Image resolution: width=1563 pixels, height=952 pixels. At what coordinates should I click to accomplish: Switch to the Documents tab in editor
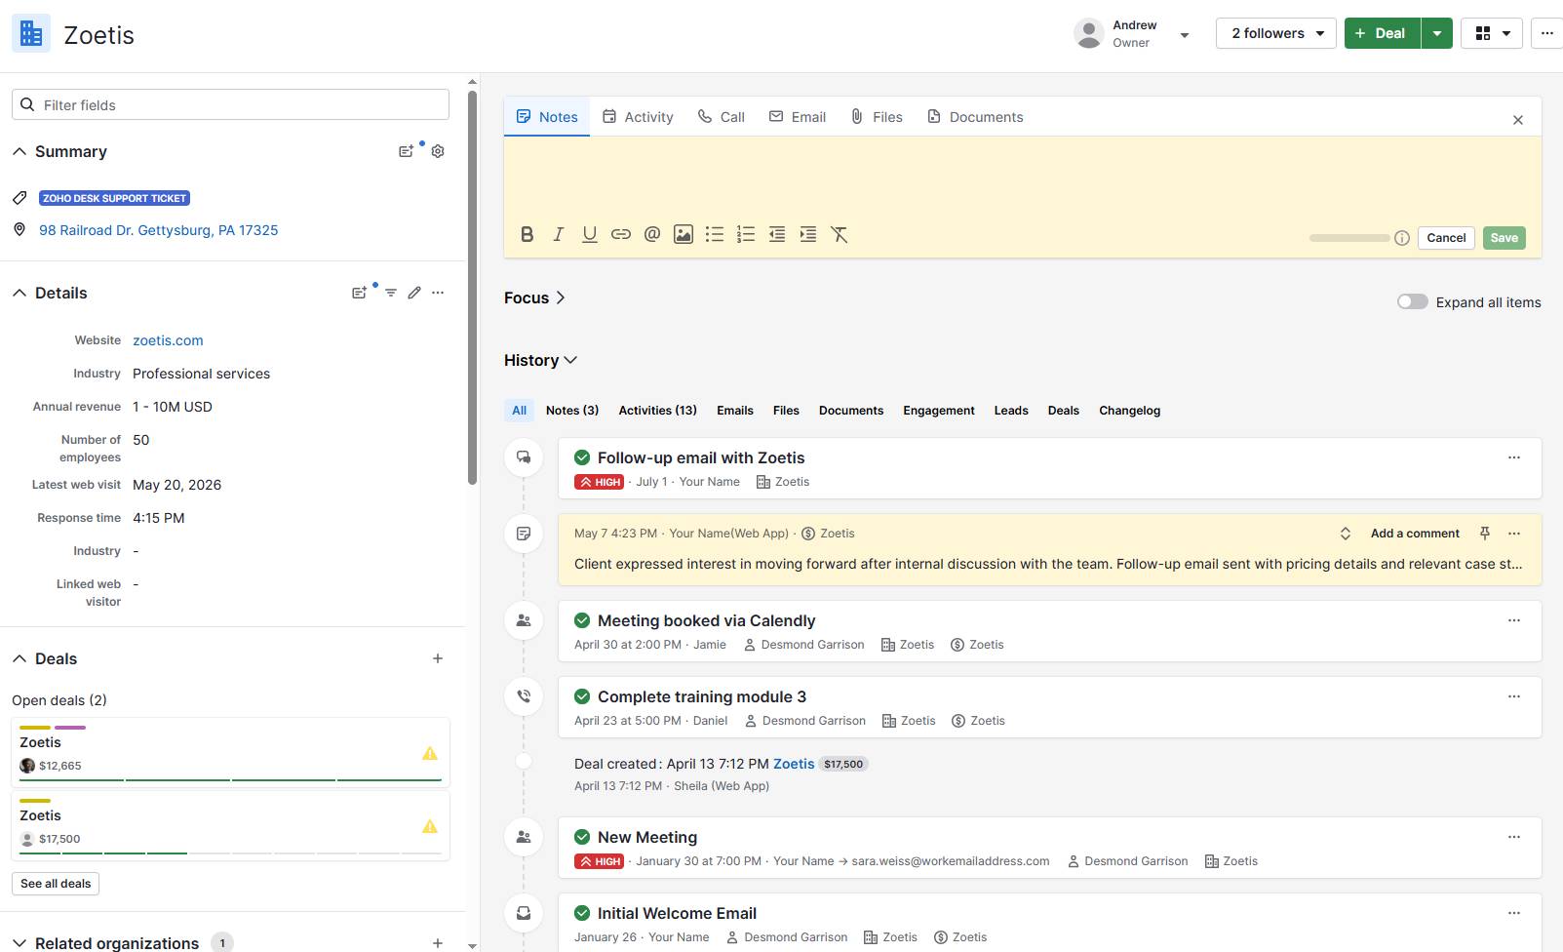pyautogui.click(x=975, y=117)
